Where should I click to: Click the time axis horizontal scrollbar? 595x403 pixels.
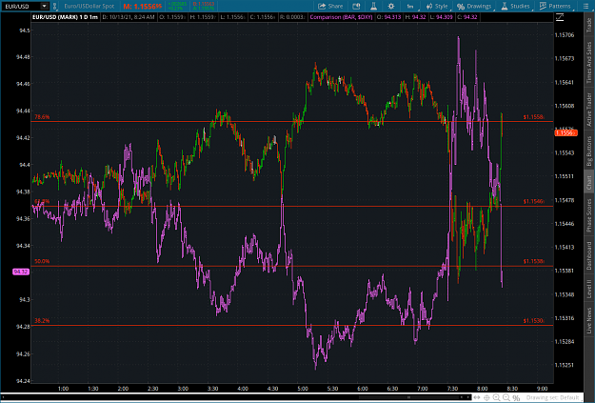coord(408,397)
